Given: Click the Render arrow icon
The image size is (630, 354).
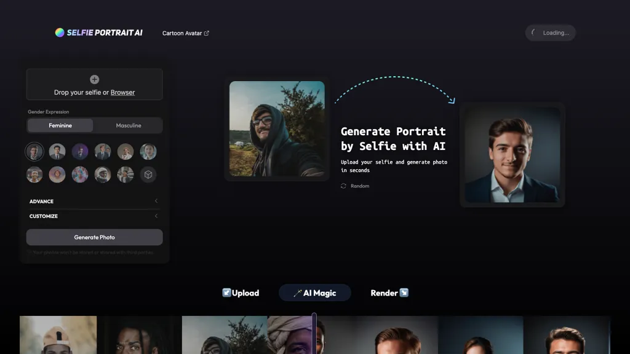Looking at the screenshot, I should pos(404,293).
